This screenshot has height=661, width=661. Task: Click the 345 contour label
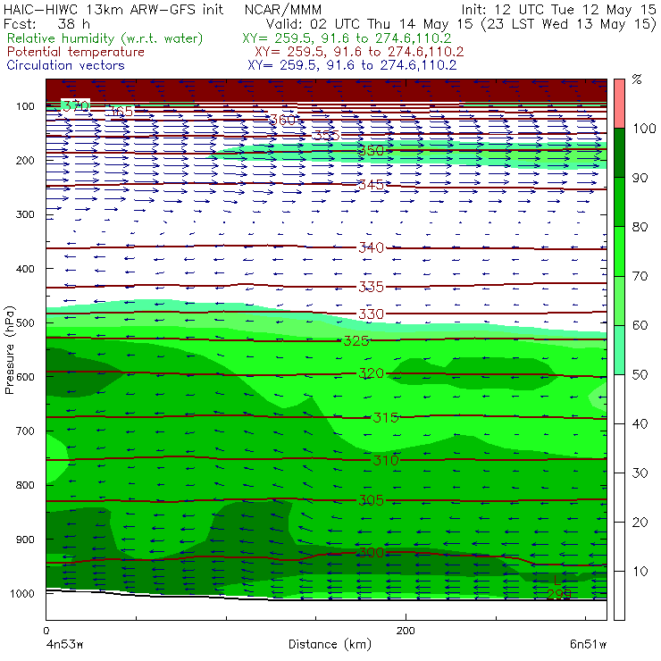point(371,185)
